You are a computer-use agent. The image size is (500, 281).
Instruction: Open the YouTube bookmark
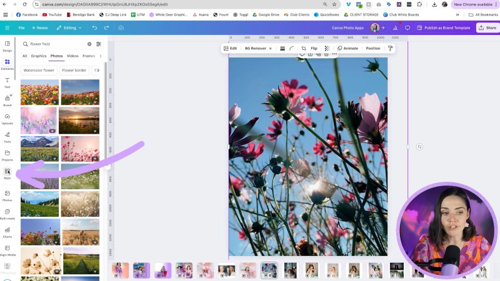(52, 14)
